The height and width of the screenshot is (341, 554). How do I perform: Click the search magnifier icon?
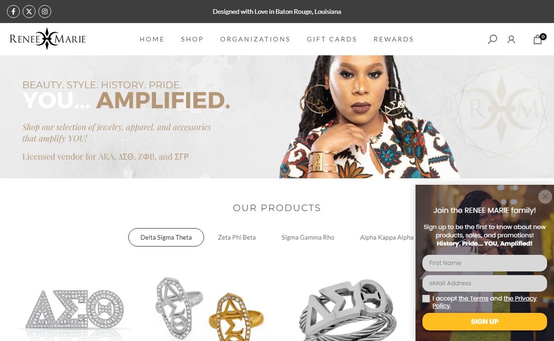click(493, 39)
